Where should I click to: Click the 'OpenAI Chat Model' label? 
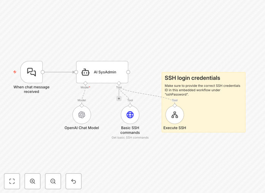82,128
